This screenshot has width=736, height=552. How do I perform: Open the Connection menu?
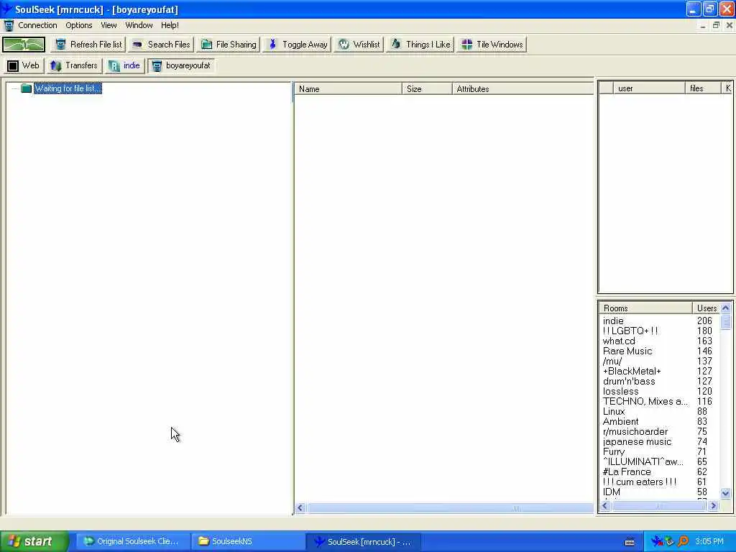coord(37,25)
